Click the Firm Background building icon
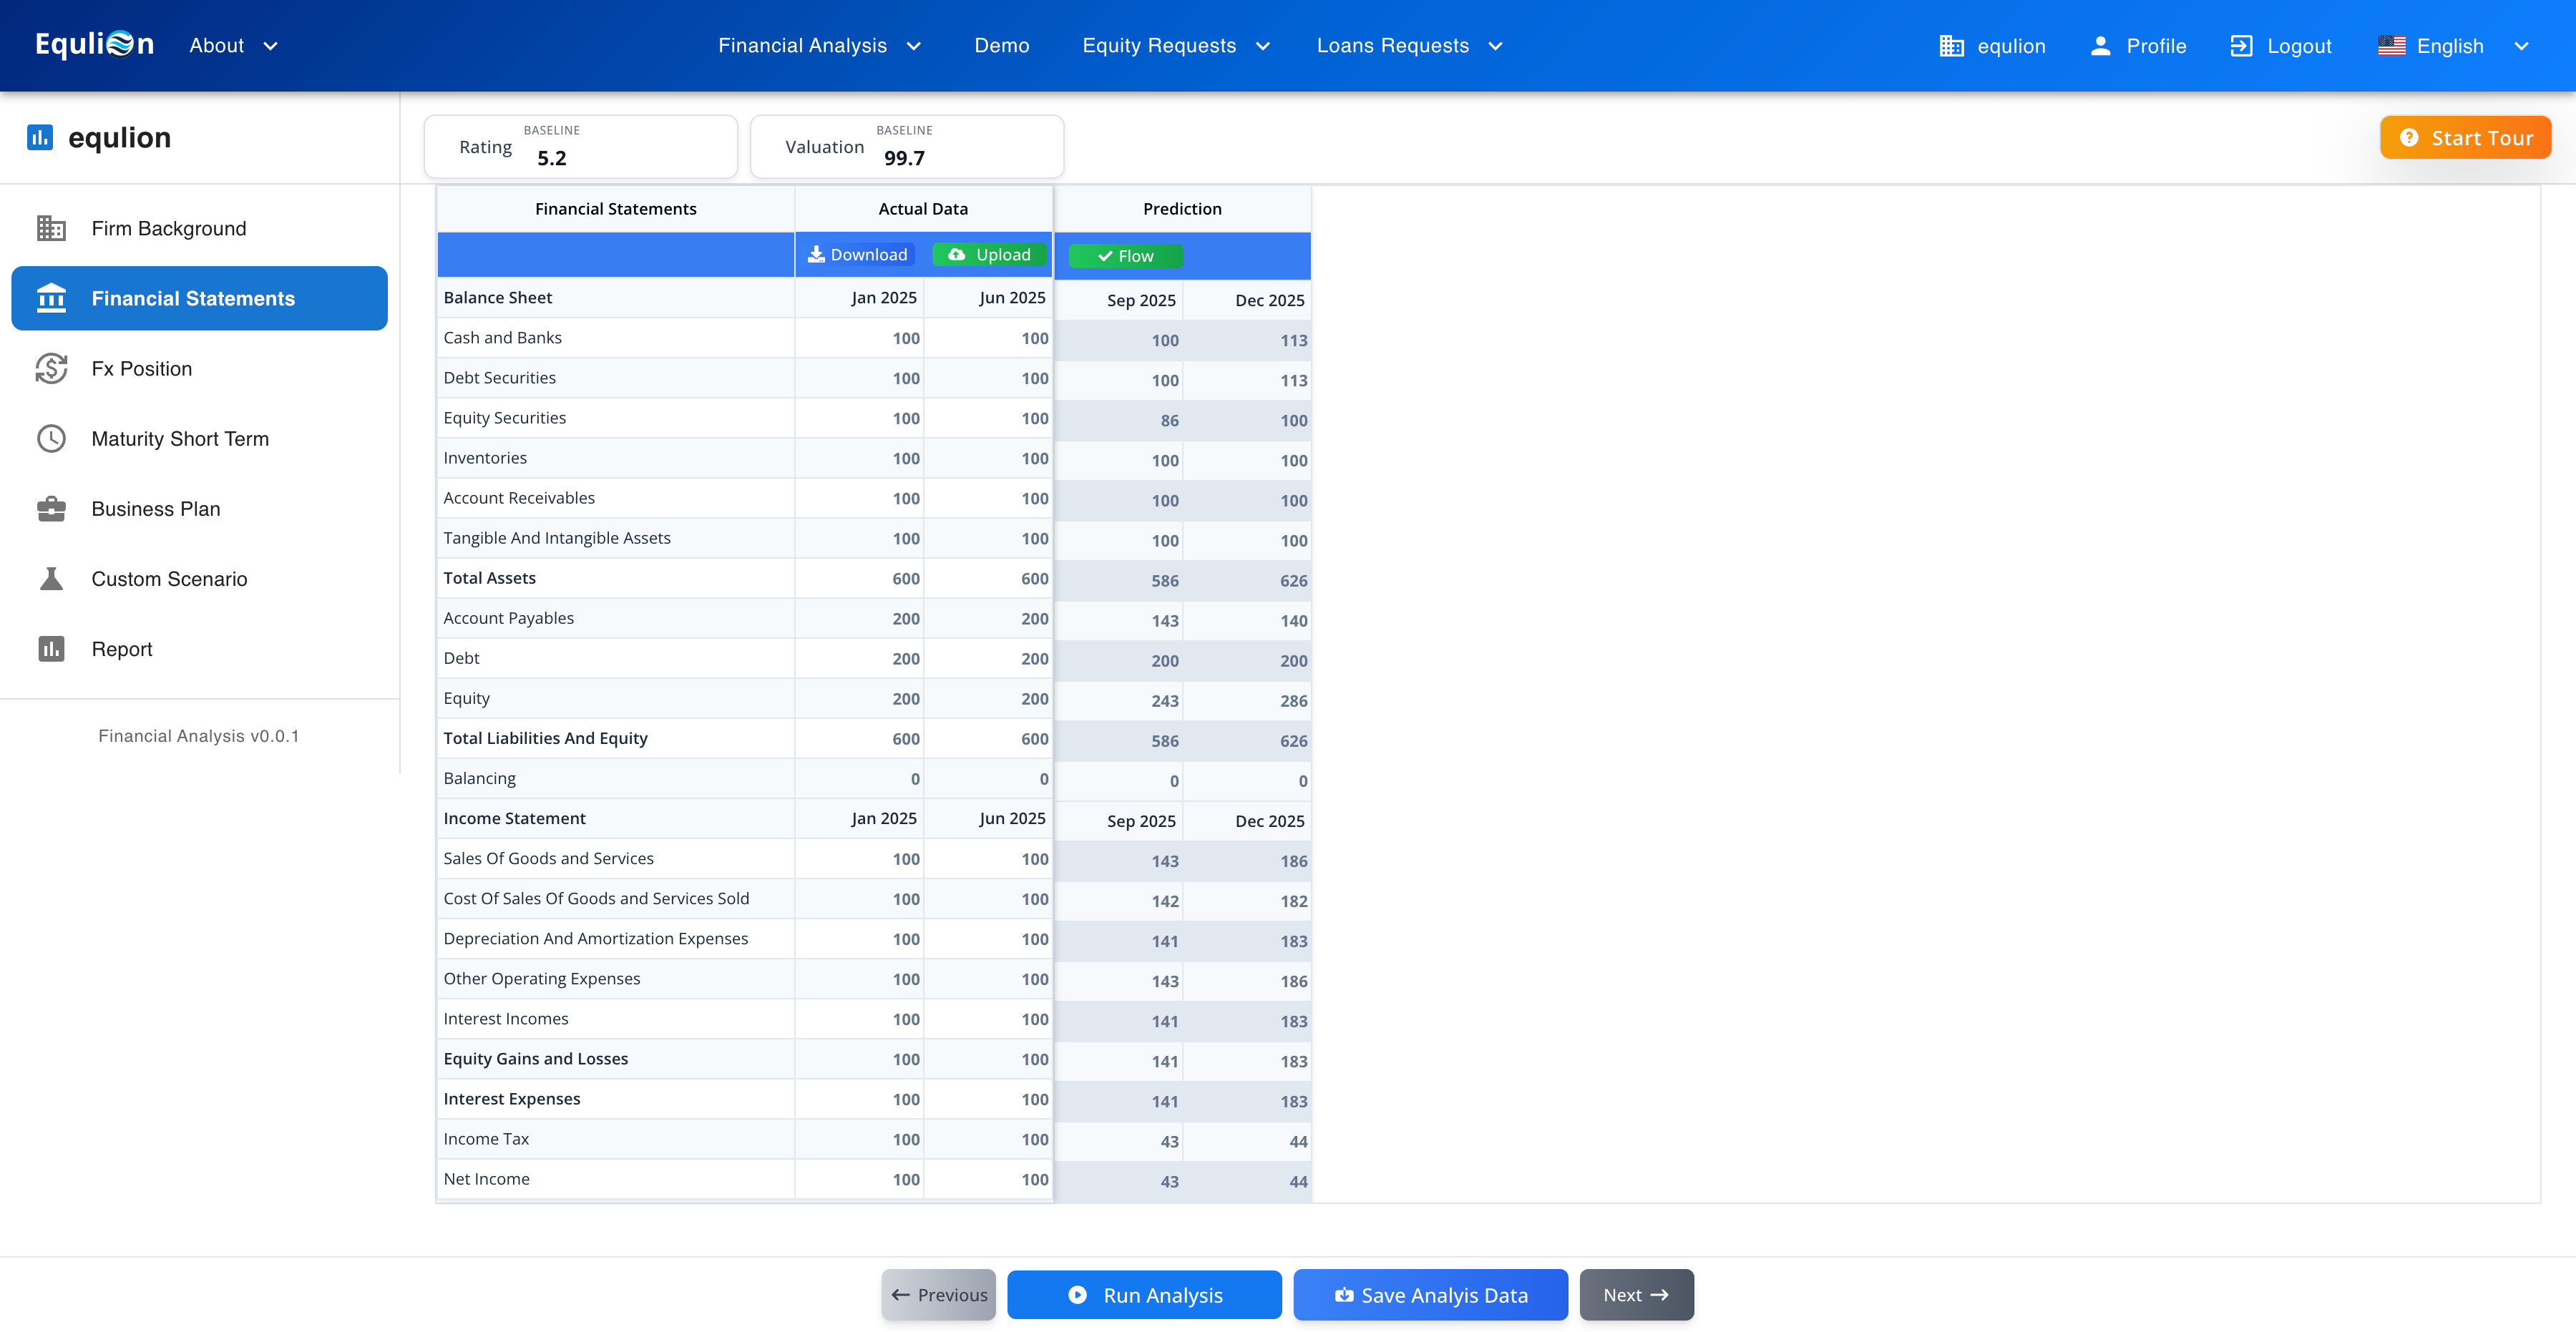 pos(51,228)
